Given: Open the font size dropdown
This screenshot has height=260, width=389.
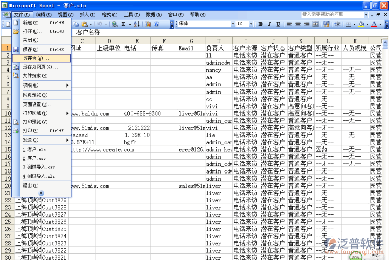Looking at the screenshot, I should click(252, 24).
